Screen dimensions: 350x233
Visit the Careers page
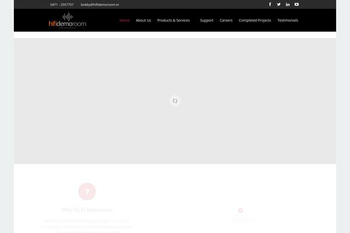[226, 20]
